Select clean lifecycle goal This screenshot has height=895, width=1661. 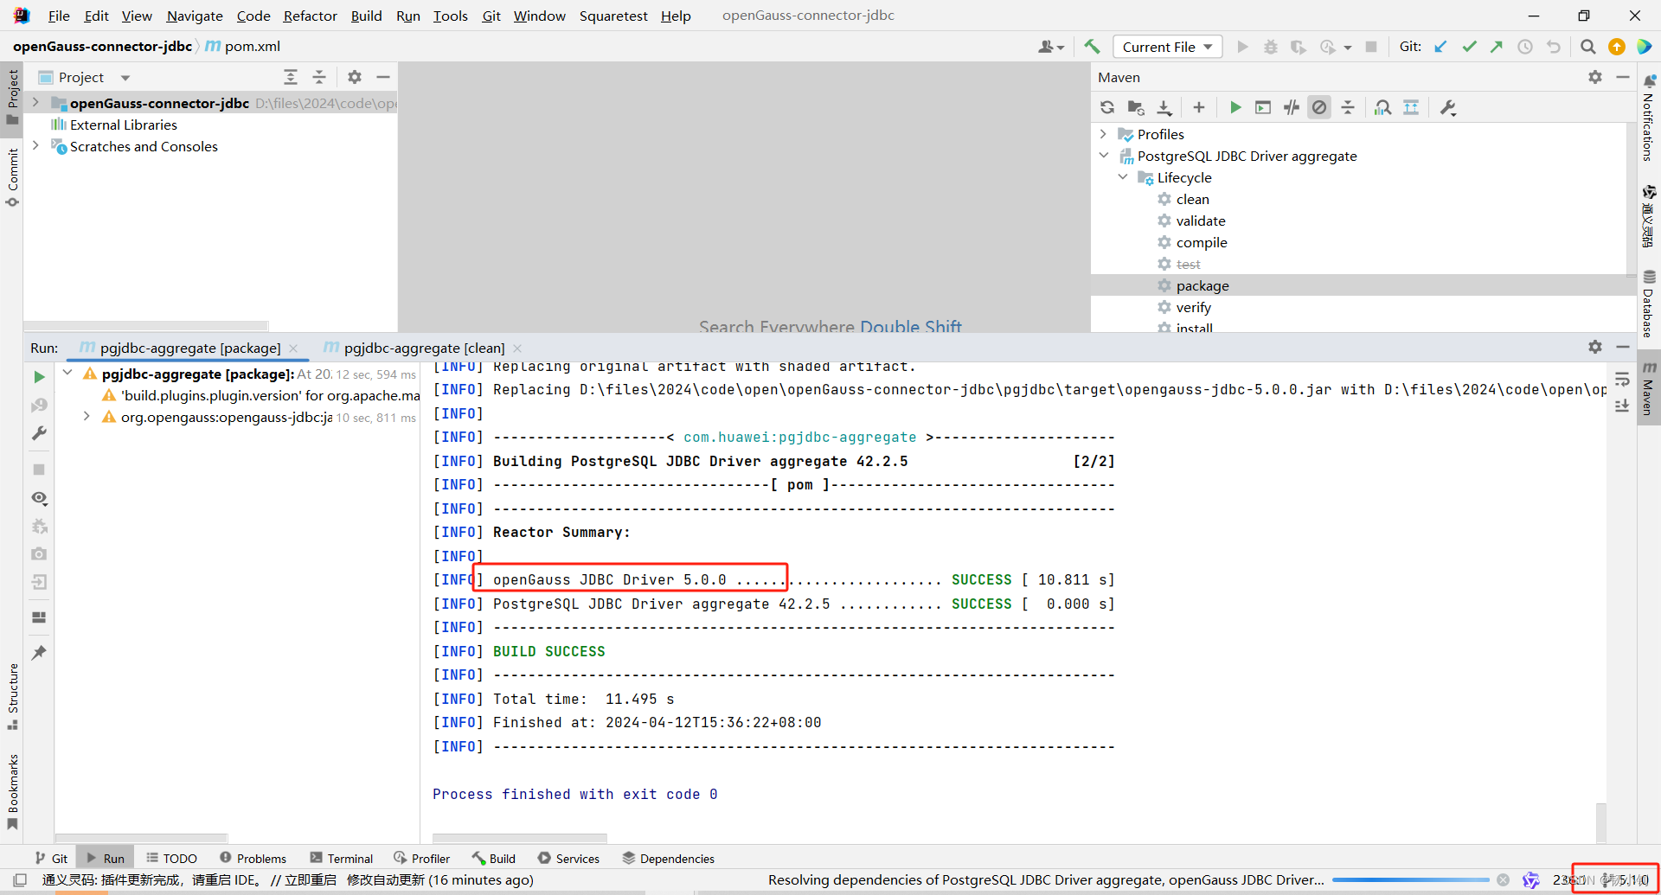click(1192, 199)
